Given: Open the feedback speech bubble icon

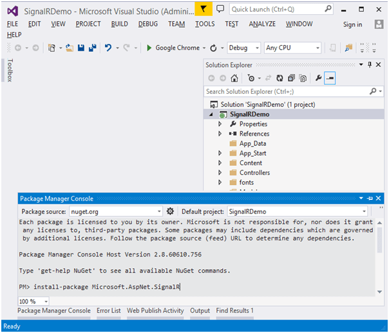Looking at the screenshot, I should [220, 9].
